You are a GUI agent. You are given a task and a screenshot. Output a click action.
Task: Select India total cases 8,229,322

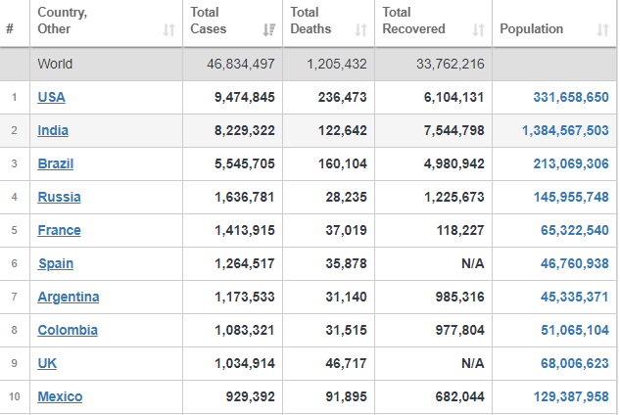pos(244,130)
